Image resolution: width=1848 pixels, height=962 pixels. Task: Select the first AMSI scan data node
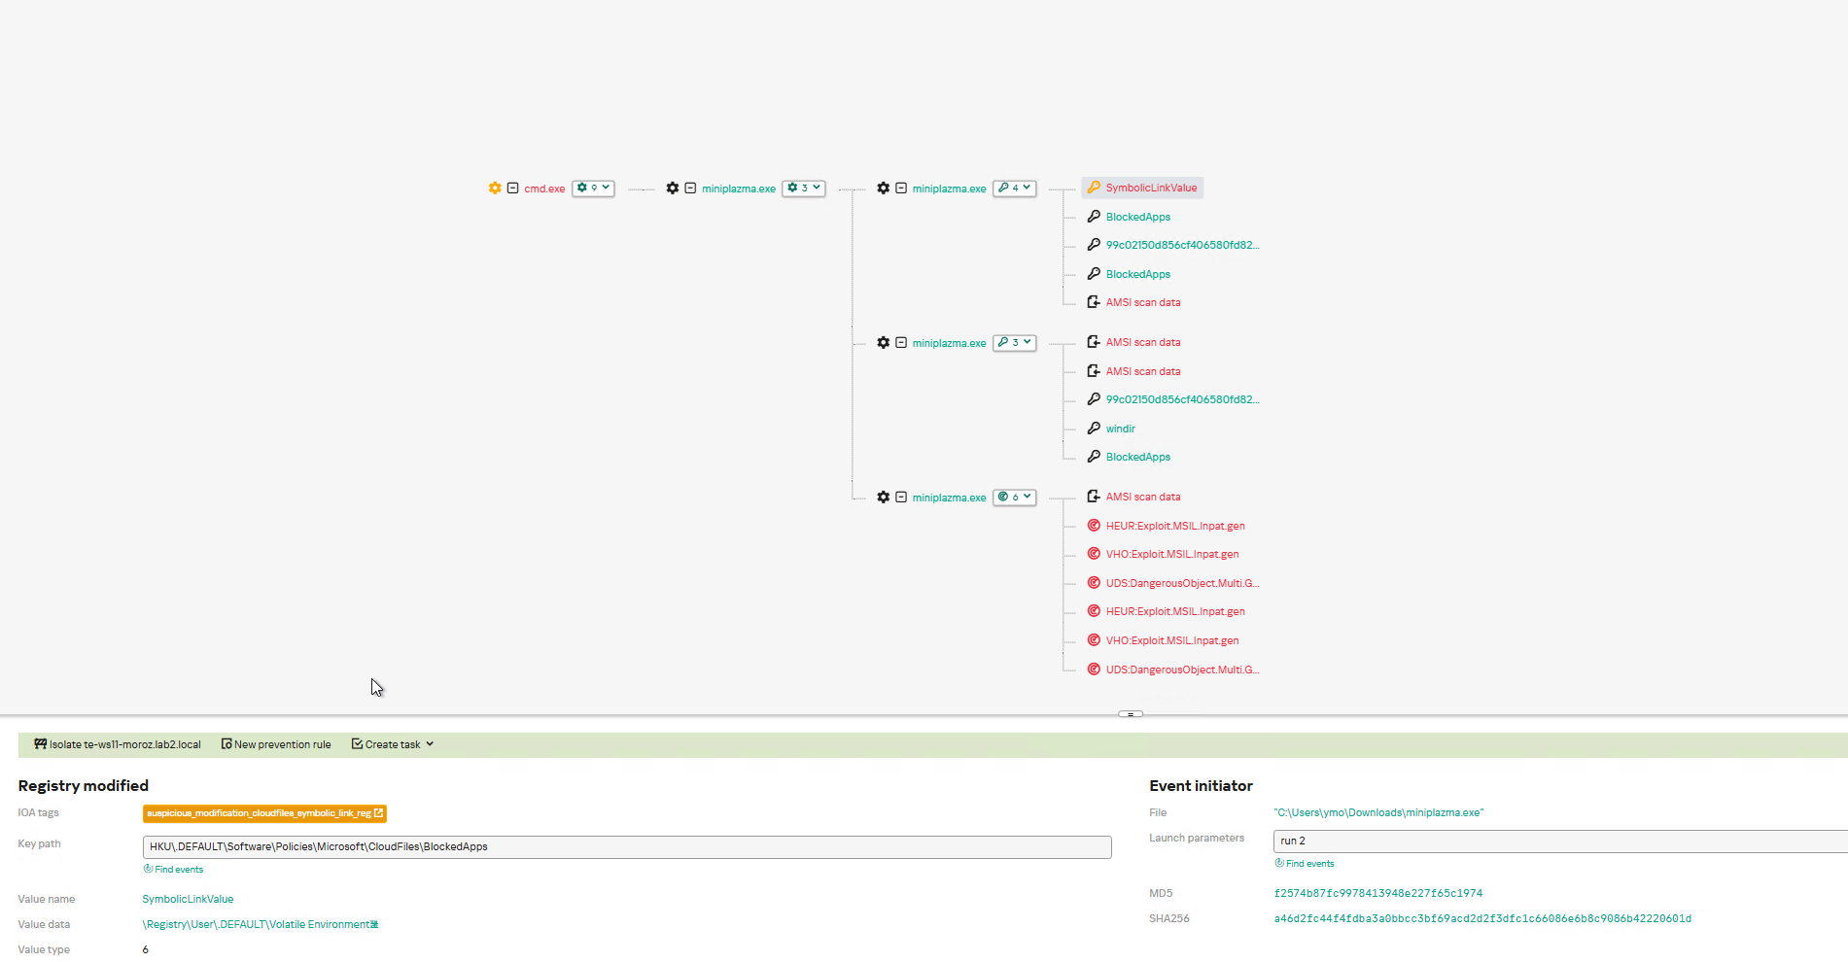click(x=1143, y=302)
